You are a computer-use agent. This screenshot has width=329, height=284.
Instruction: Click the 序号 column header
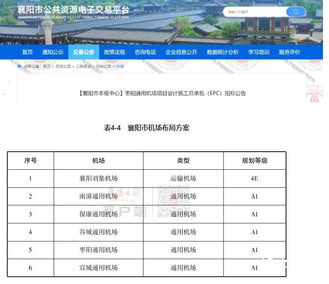(x=30, y=161)
